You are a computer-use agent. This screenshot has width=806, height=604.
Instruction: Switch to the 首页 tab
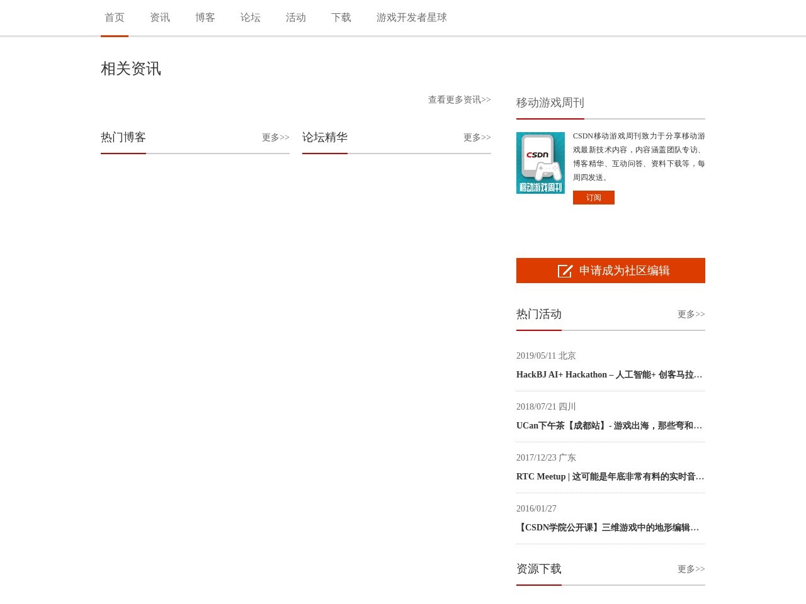tap(114, 17)
